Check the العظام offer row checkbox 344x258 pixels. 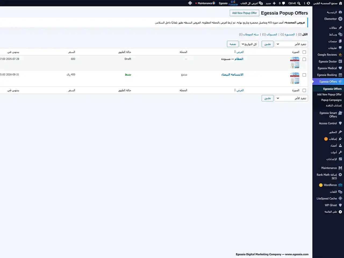click(x=304, y=59)
